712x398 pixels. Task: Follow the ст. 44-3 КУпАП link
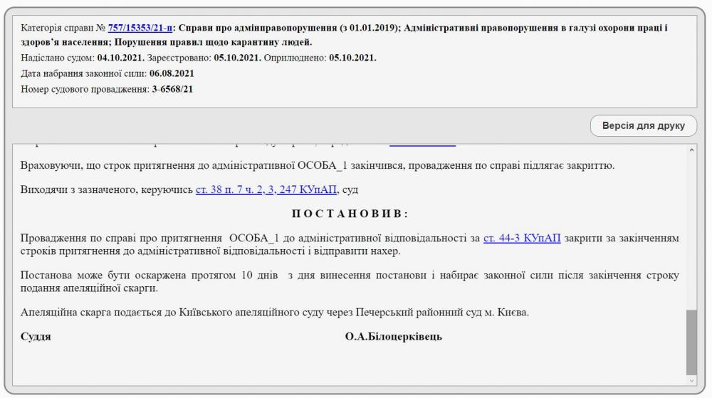(522, 239)
